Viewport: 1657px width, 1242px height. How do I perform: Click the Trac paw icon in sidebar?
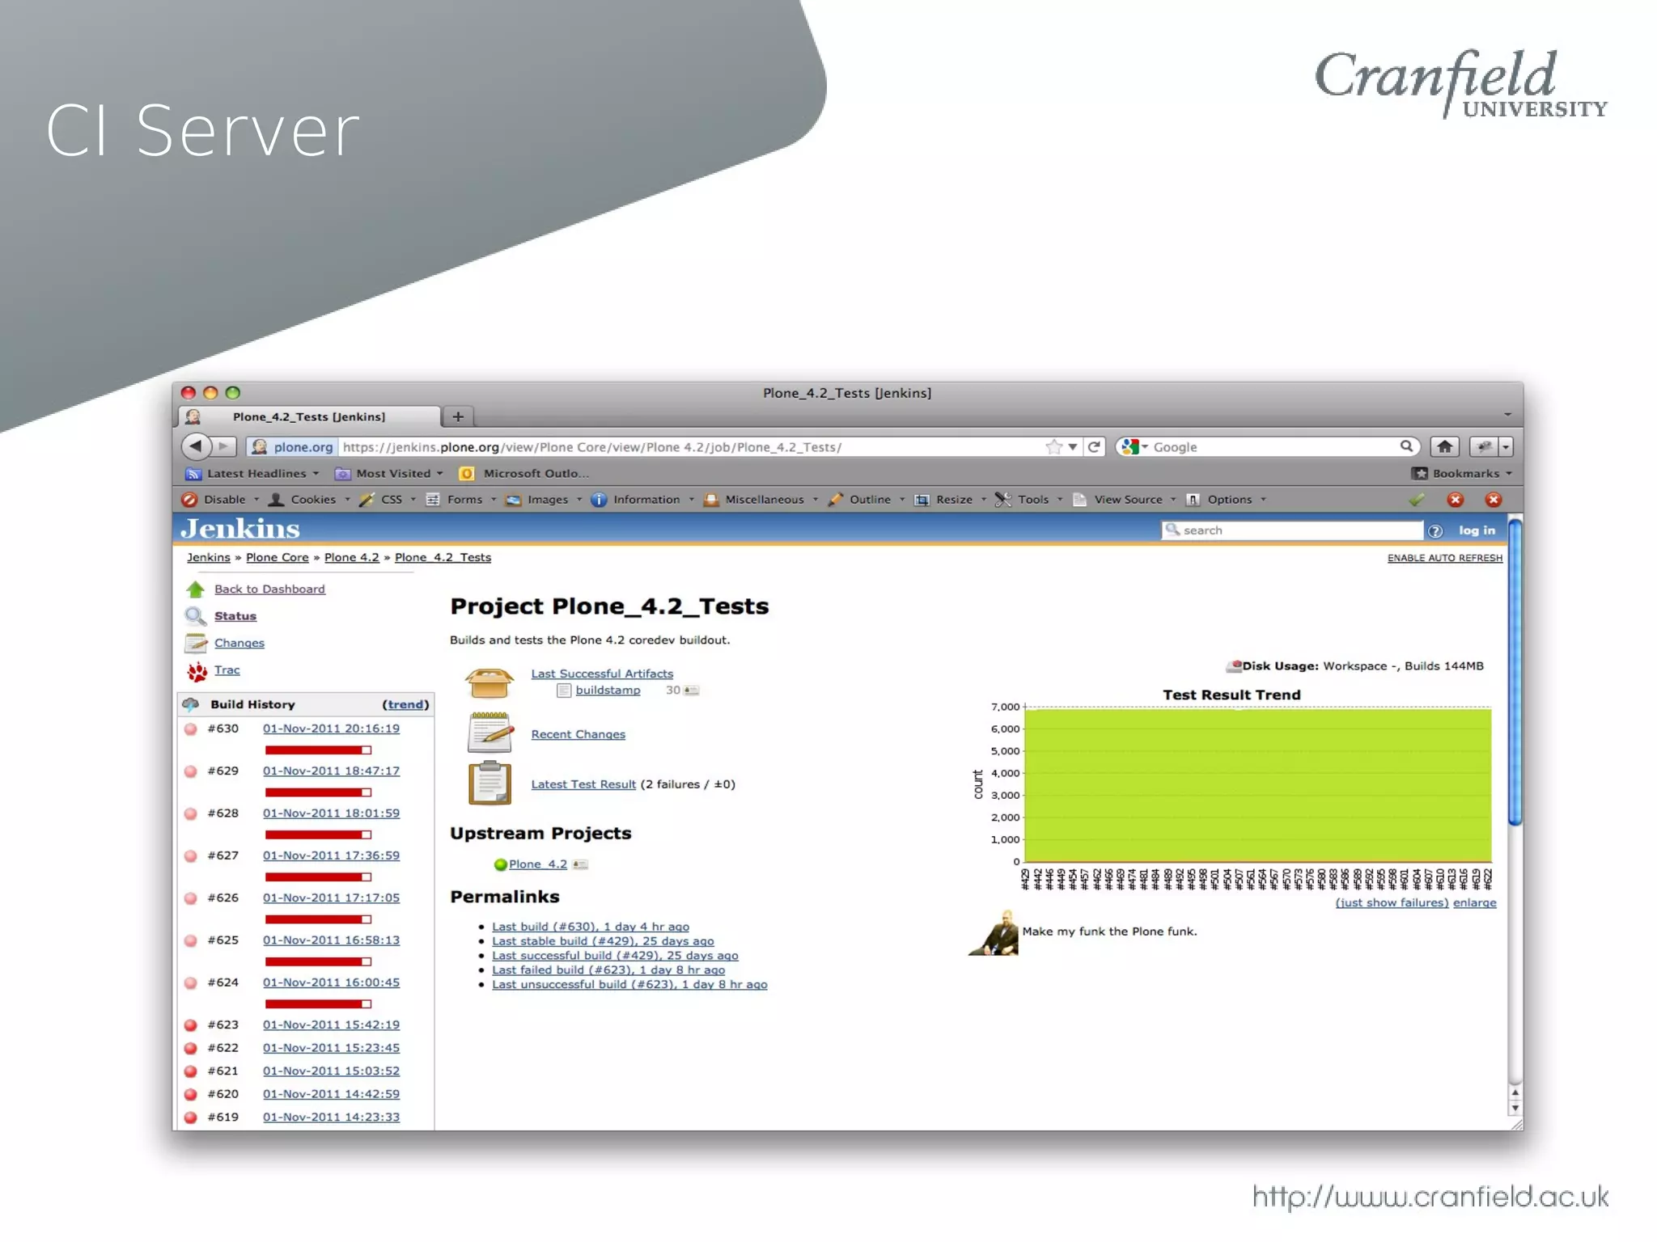(197, 671)
